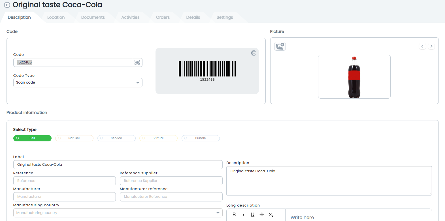Viewport: 445px width, 221px height.
Task: Toggle subscript in long description editor
Action: (271, 214)
